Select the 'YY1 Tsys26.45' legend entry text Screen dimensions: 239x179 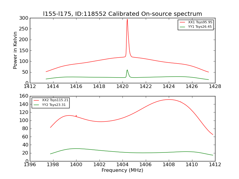coord(200,27)
